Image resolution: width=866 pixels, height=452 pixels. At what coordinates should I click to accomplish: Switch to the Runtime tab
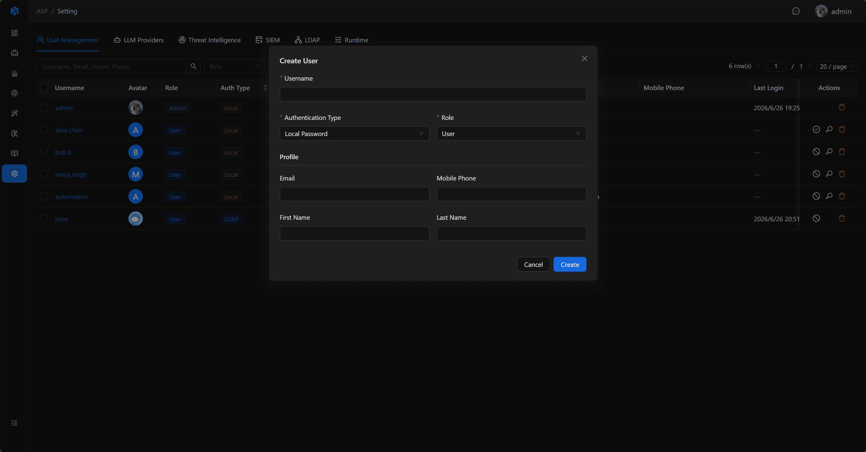pyautogui.click(x=352, y=40)
